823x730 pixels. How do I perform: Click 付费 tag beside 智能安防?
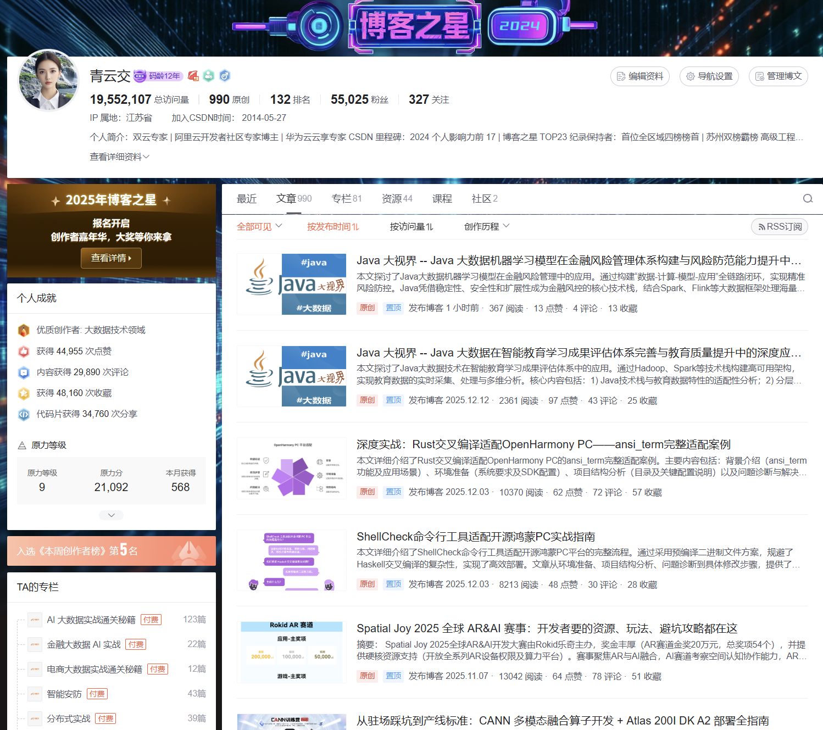[x=97, y=694]
